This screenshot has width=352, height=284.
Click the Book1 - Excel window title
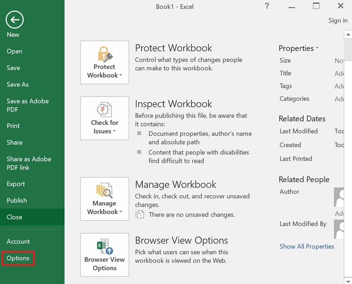[x=175, y=7]
